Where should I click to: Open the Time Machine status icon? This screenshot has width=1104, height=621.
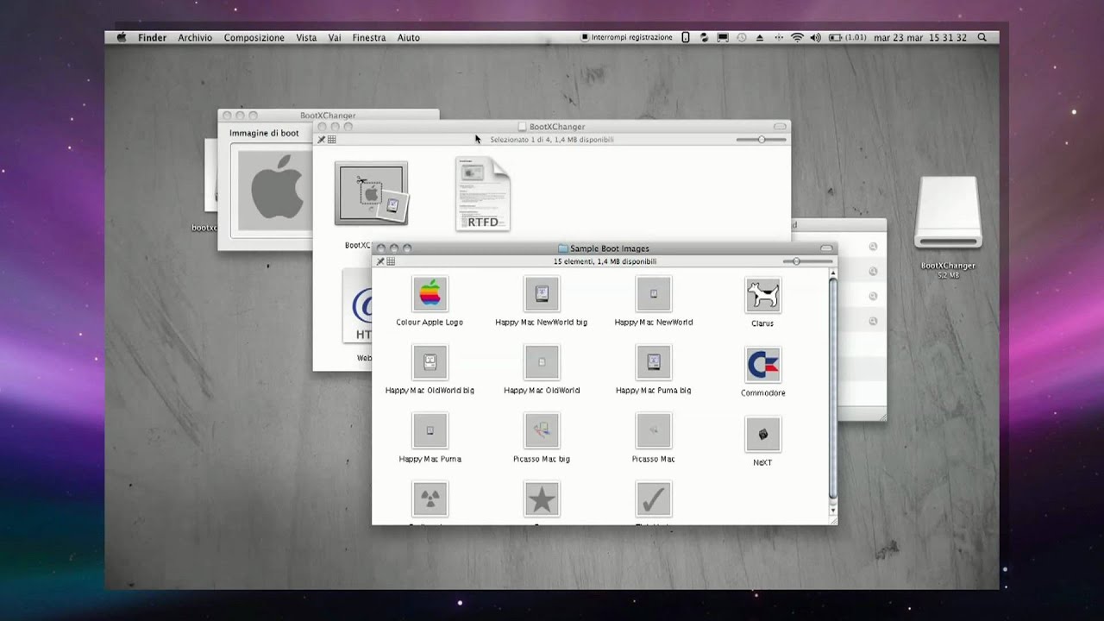point(742,38)
